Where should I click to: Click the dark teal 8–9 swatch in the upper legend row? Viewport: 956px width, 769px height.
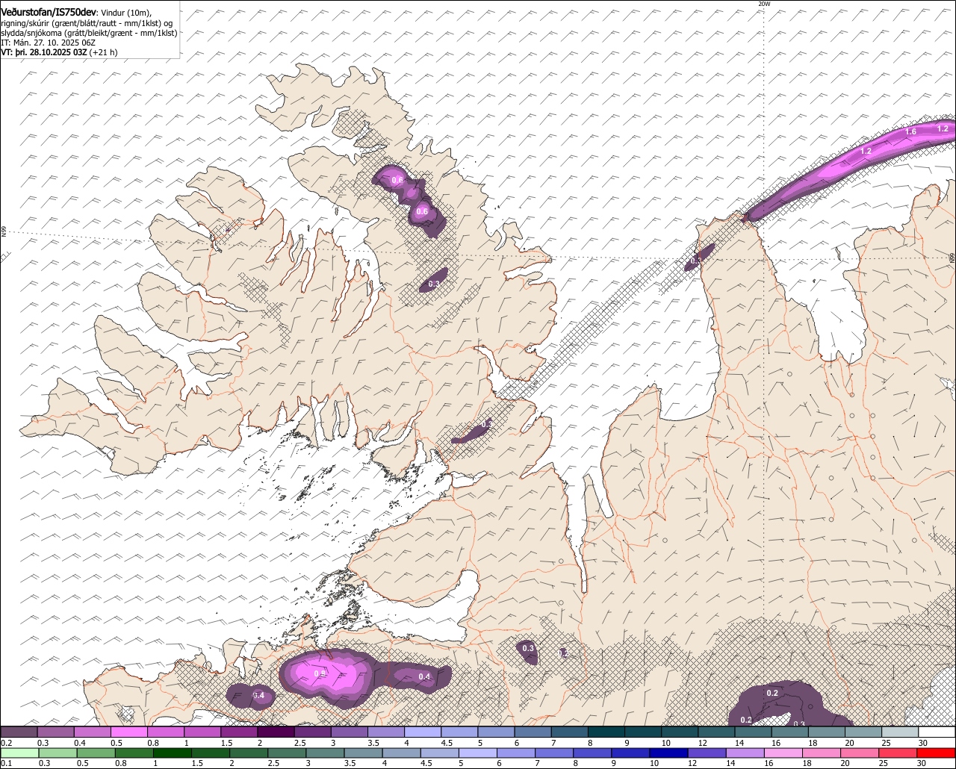tap(606, 732)
